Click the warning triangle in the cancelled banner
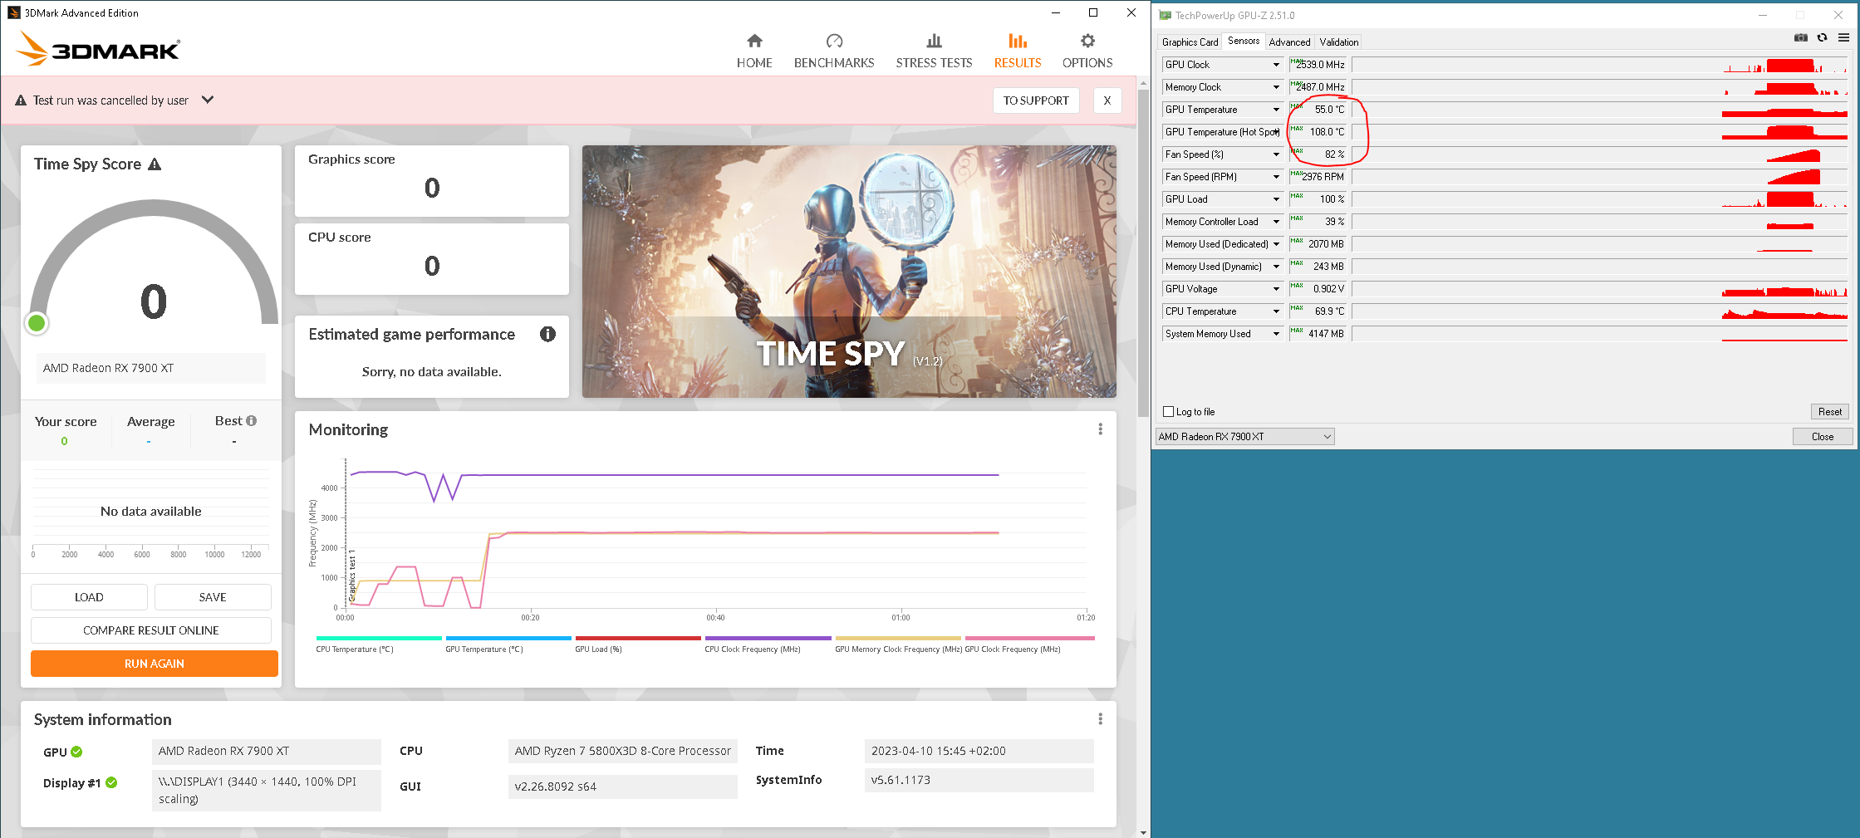This screenshot has width=1860, height=838. click(x=21, y=100)
